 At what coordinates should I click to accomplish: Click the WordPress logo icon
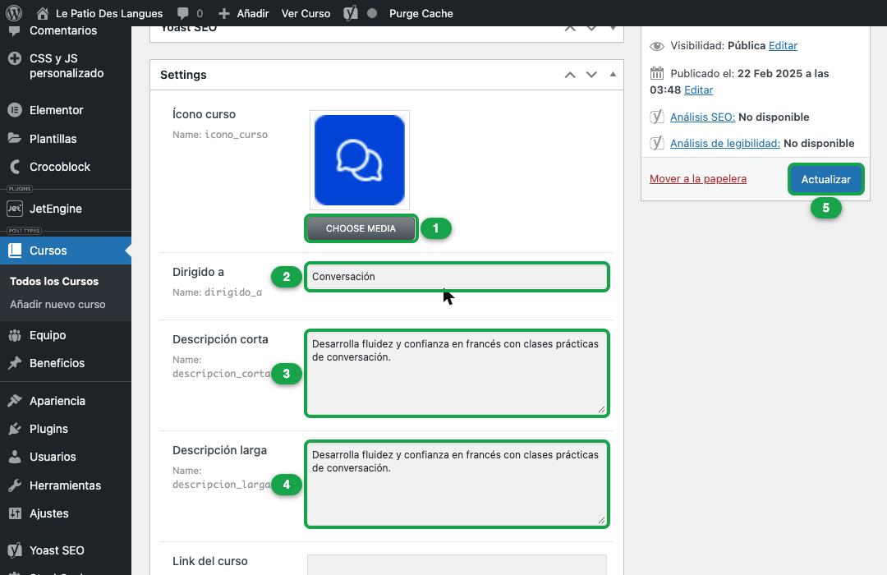pos(14,13)
